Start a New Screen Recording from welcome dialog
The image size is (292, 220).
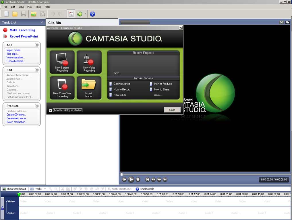[x=62, y=62]
